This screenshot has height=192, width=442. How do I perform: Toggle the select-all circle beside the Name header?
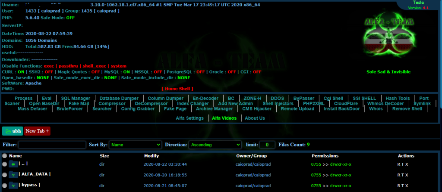(x=4, y=156)
